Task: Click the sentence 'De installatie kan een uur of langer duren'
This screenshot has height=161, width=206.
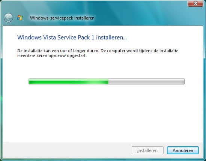Action: click(x=58, y=51)
